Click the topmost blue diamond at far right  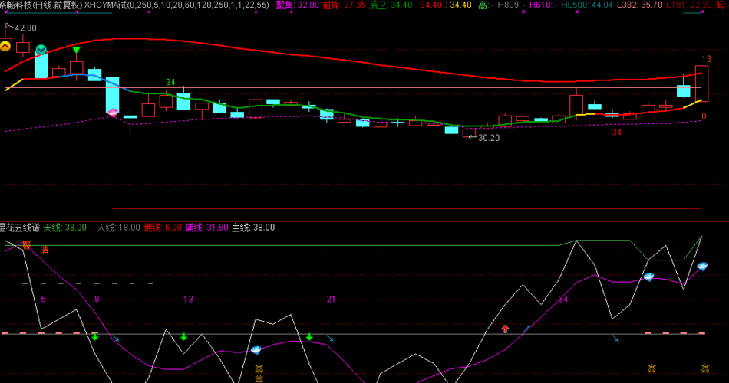coord(702,267)
